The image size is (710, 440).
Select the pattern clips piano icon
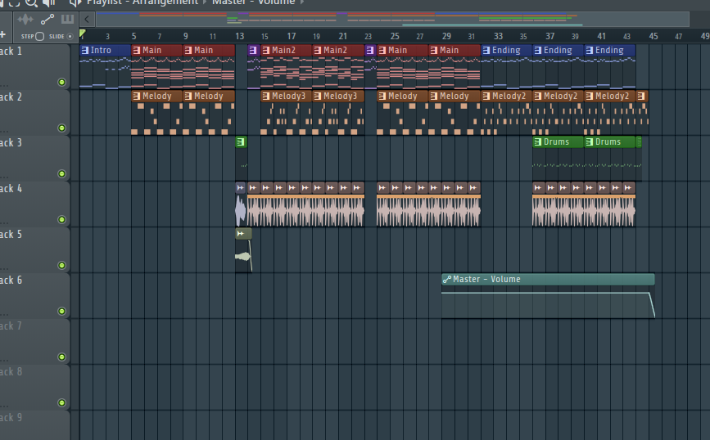67,19
